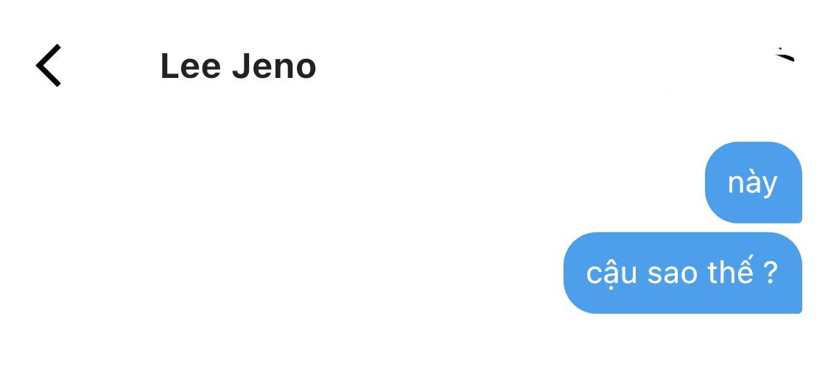828x372 pixels.
Task: Tap the left chevron beside Lee Jeno
Action: 49,65
